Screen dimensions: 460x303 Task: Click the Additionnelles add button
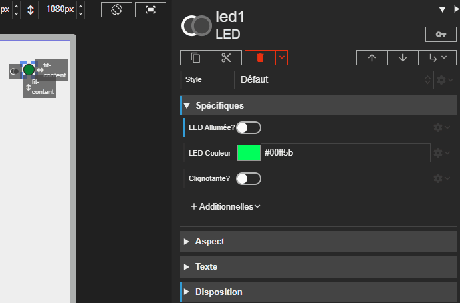pyautogui.click(x=225, y=206)
